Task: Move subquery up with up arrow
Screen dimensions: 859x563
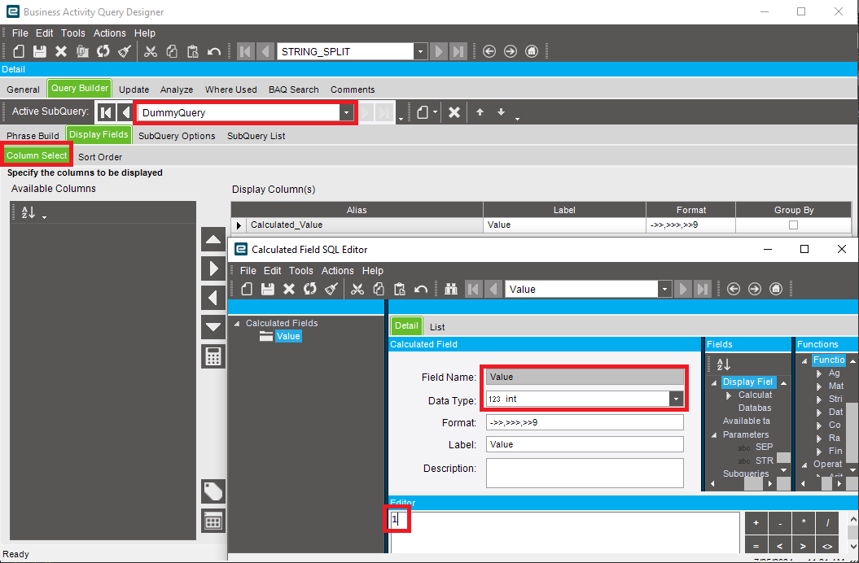Action: [480, 112]
